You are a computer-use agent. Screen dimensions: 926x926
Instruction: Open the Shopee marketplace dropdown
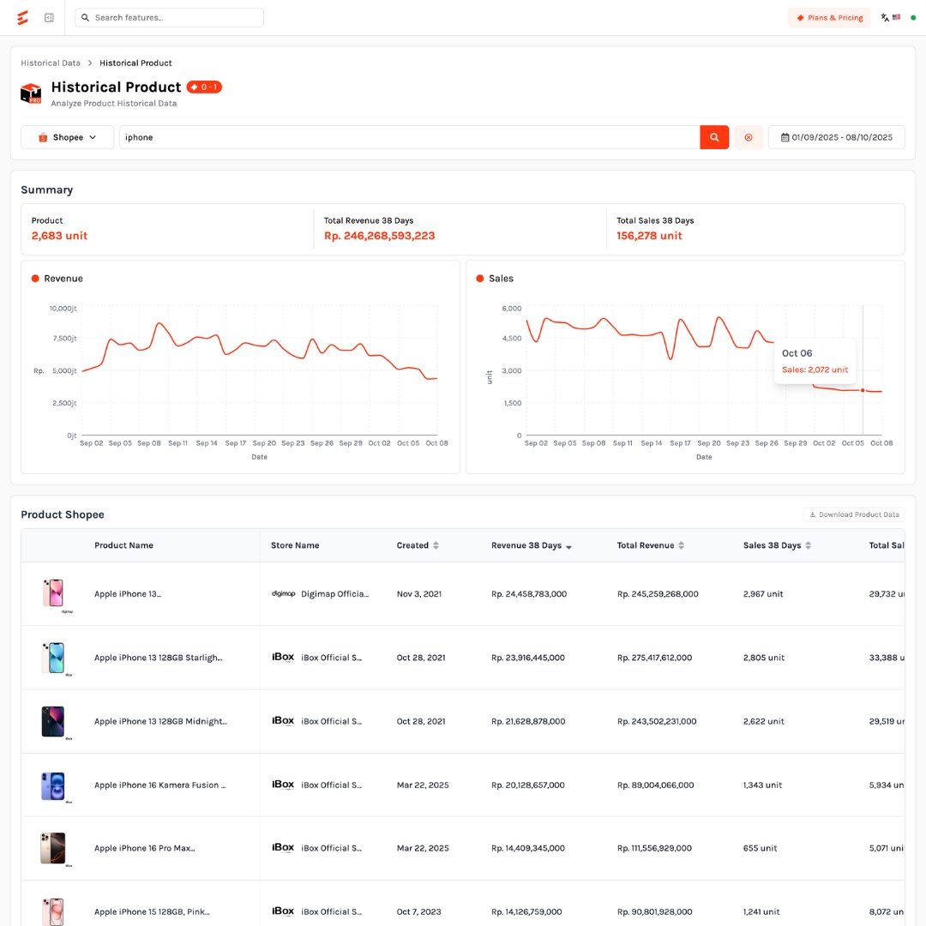coord(68,137)
